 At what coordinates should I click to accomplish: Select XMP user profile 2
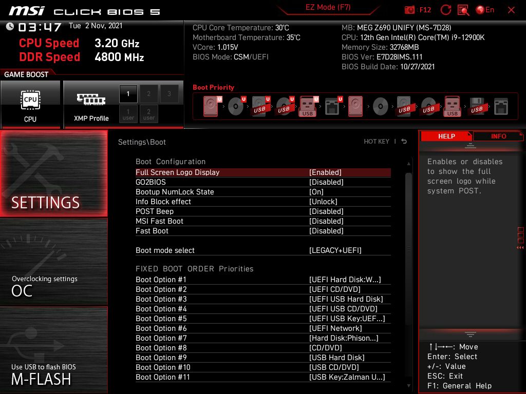tap(148, 114)
